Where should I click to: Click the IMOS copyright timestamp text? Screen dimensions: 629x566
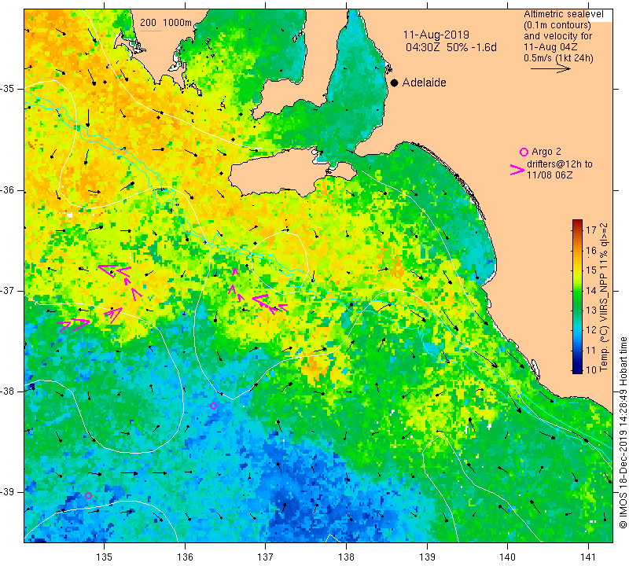coord(623,432)
